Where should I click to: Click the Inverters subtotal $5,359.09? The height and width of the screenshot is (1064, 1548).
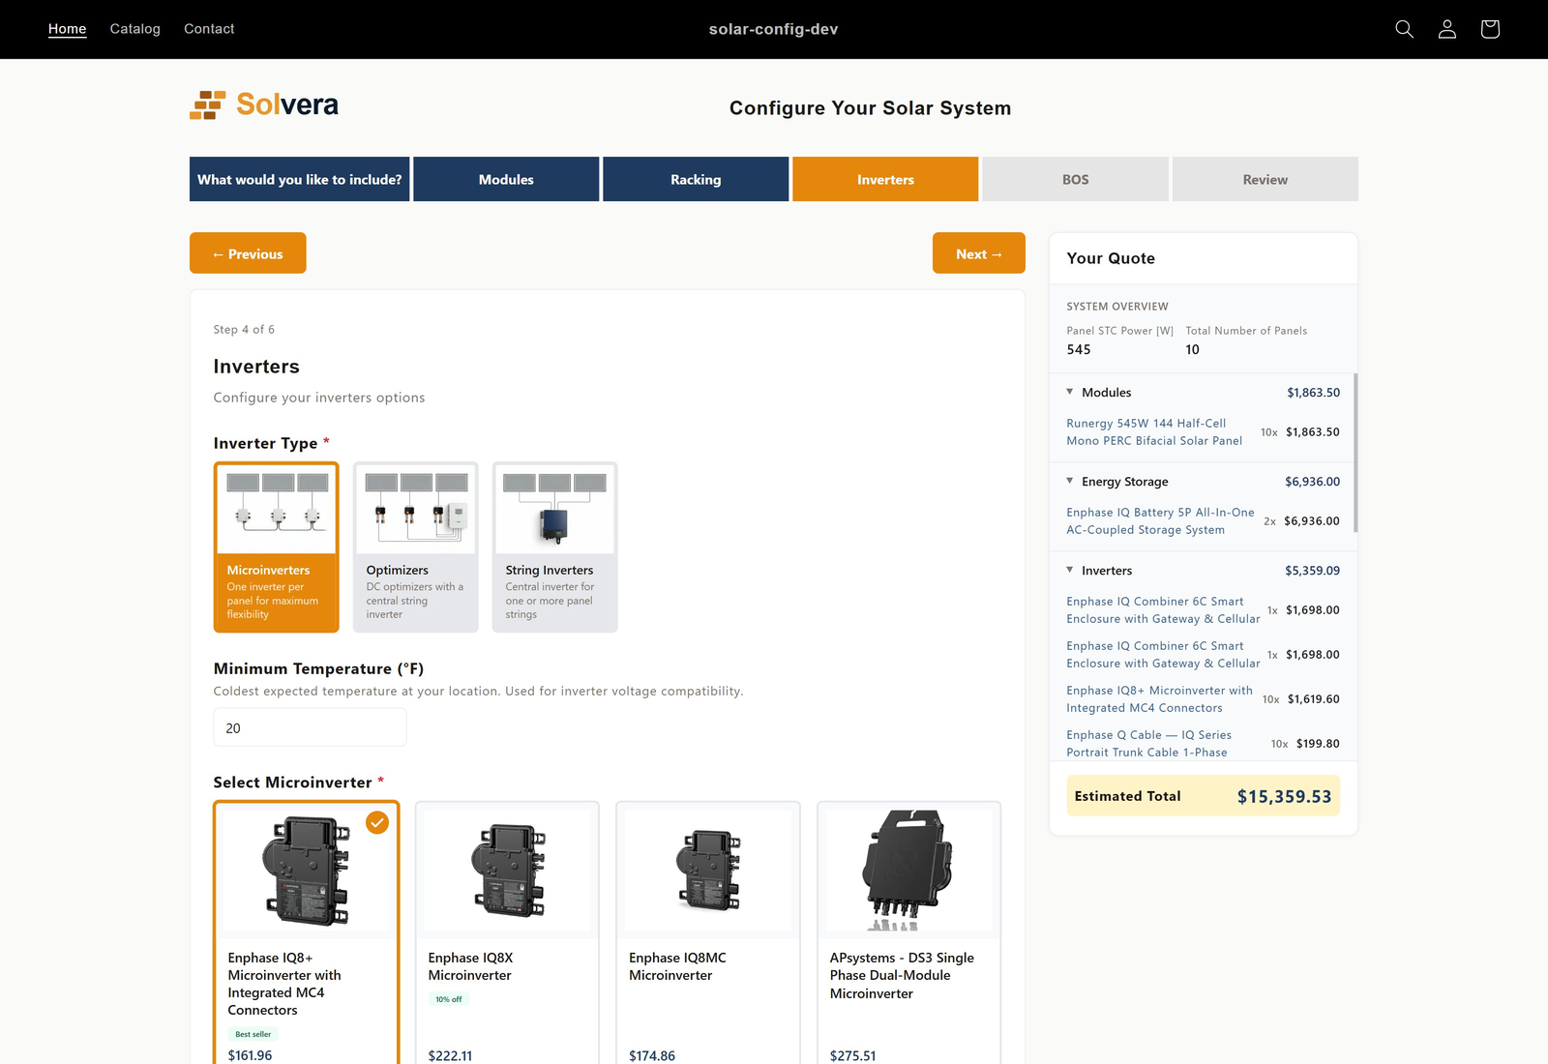[1312, 570]
